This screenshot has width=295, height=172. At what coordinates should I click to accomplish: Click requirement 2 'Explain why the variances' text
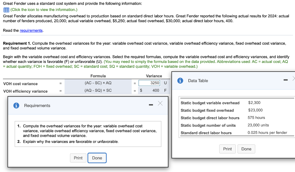click(x=71, y=141)
